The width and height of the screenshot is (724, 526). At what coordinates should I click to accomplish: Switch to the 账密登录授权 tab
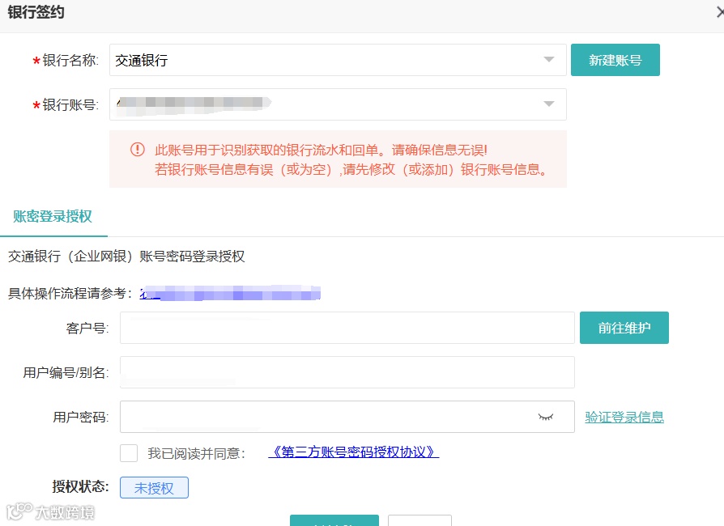click(53, 216)
